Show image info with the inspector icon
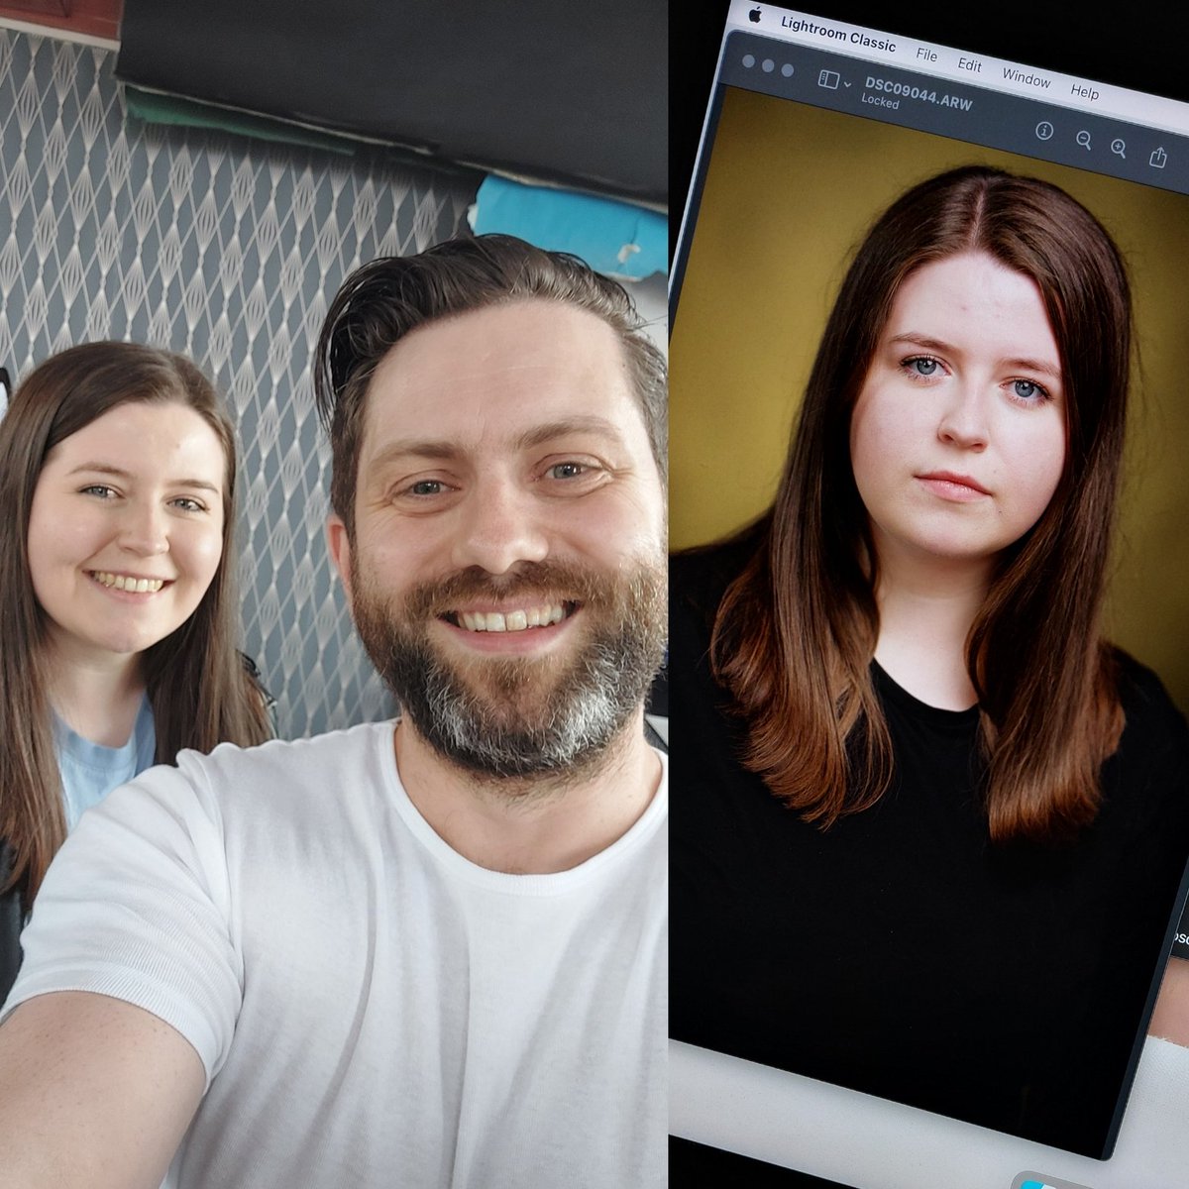This screenshot has height=1189, width=1189. (x=1043, y=131)
